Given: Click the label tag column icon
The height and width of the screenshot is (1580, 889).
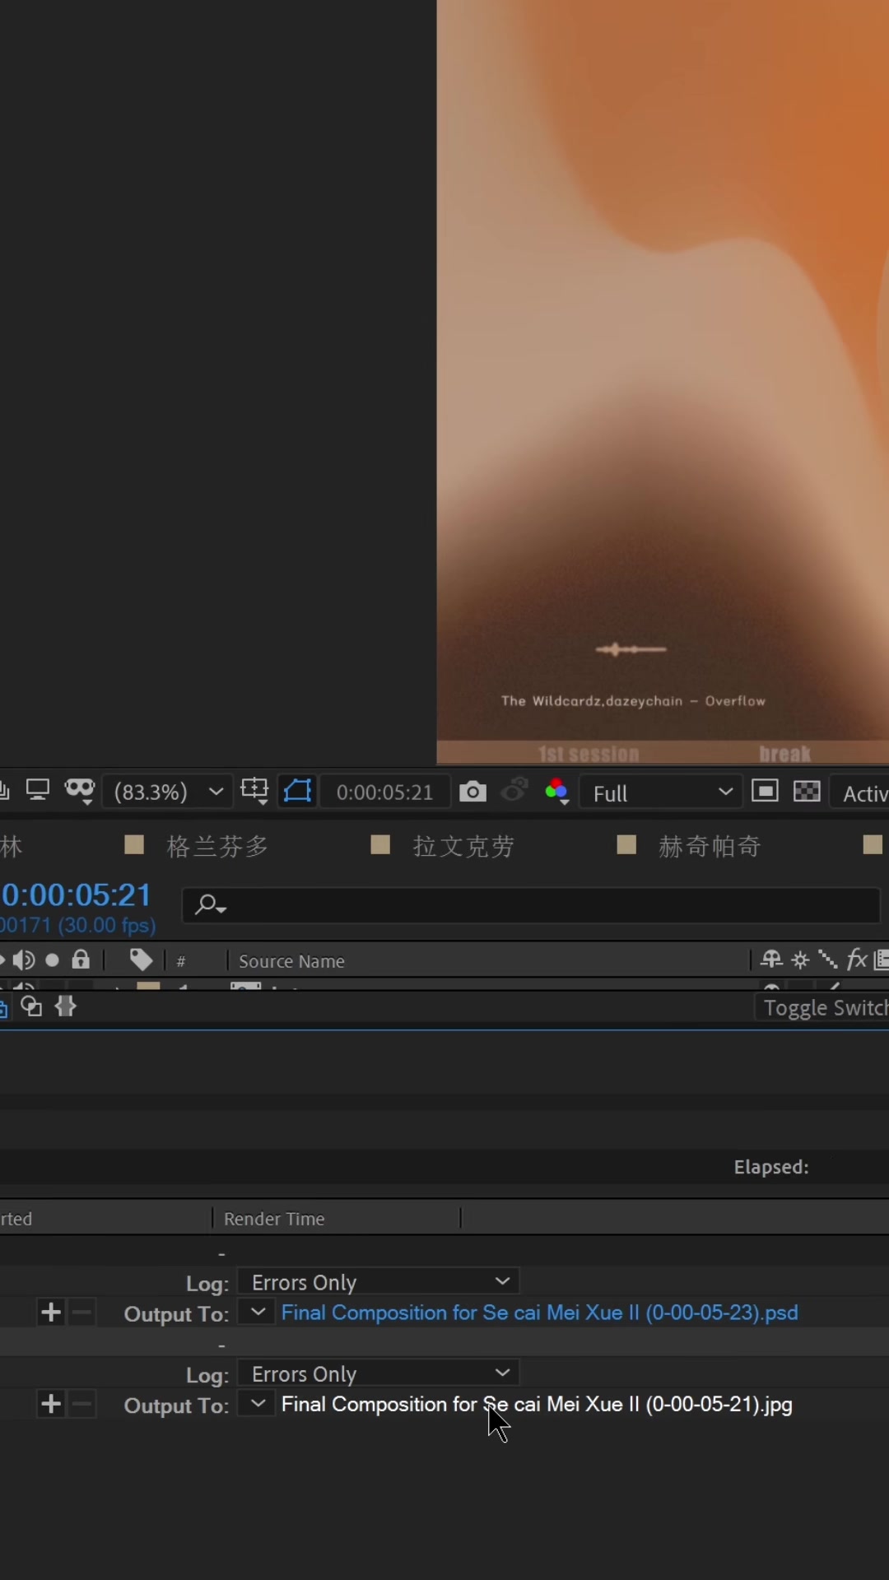Looking at the screenshot, I should coord(141,960).
